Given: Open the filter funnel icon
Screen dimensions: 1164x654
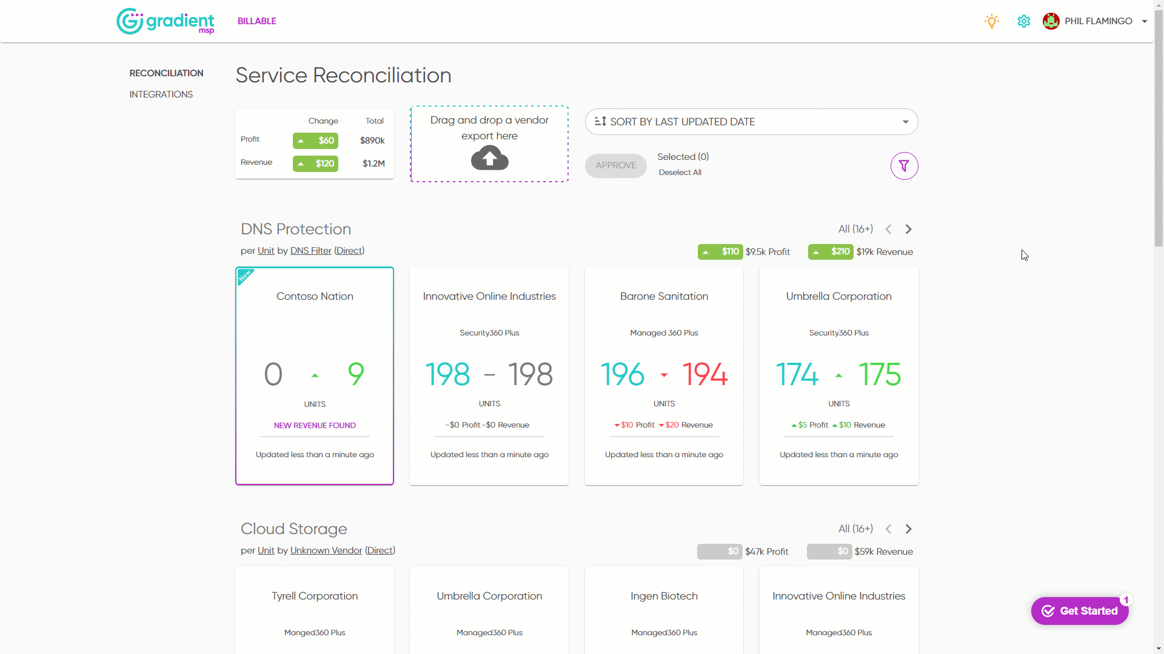Looking at the screenshot, I should 904,166.
